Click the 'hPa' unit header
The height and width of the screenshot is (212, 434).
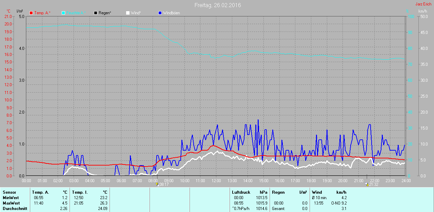coord(263,192)
